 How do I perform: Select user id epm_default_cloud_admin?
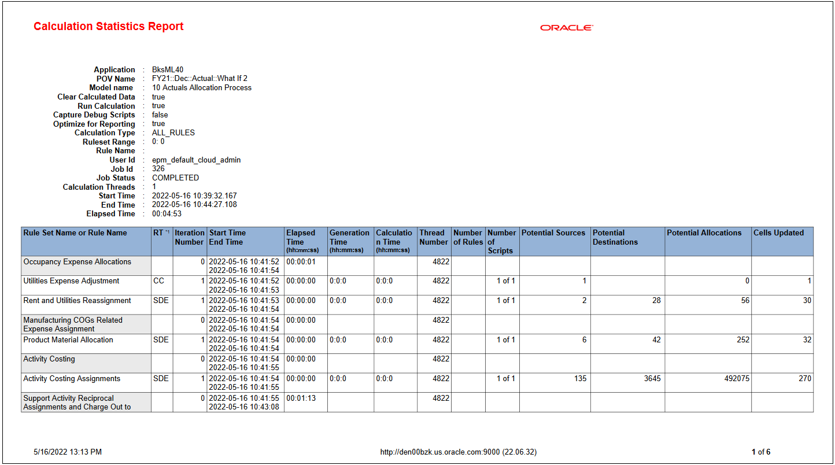[197, 160]
